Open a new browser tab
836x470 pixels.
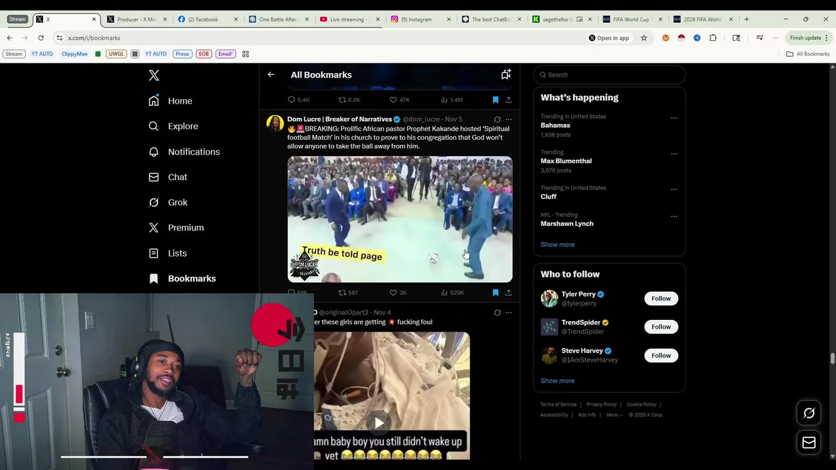[x=747, y=20]
